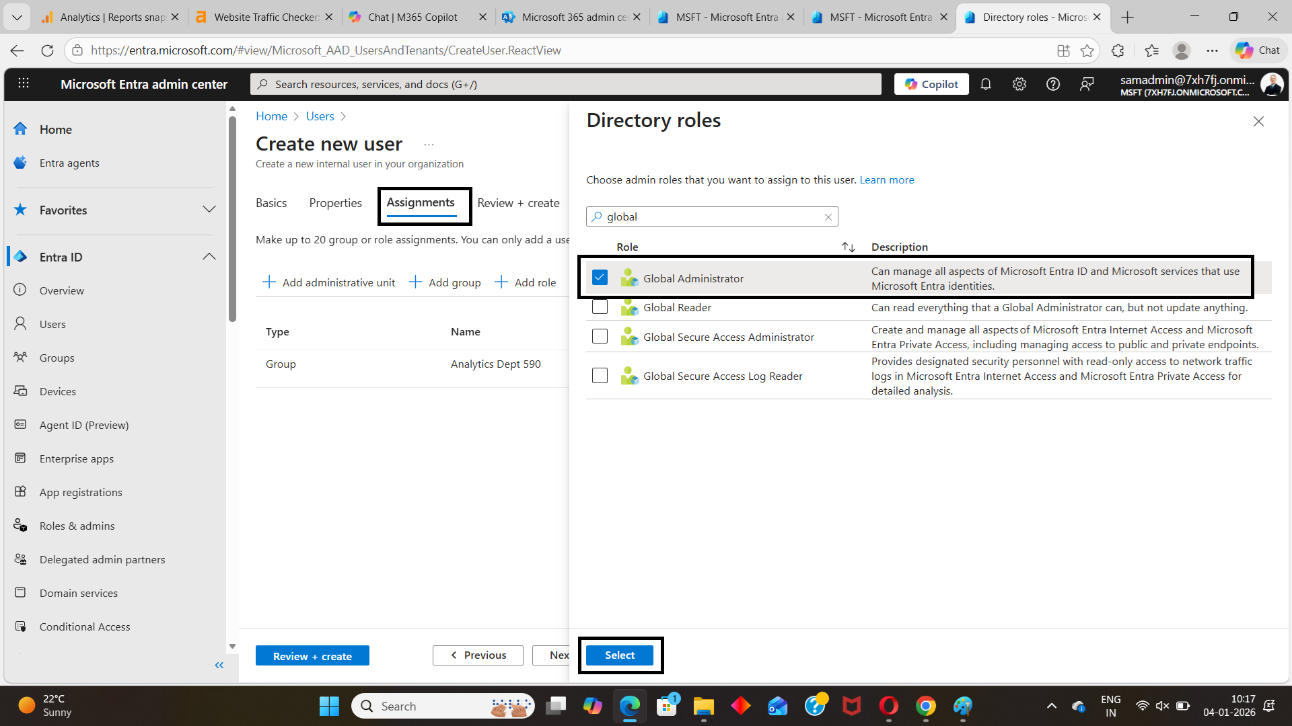Open Roles & admins in sidebar
Viewport: 1292px width, 726px height.
coord(77,526)
